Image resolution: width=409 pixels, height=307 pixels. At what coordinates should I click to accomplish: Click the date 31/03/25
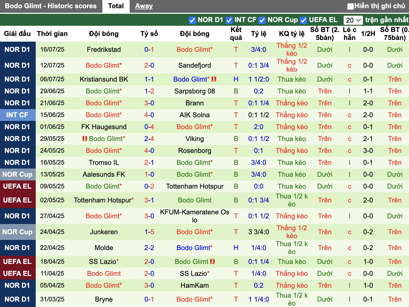[52, 299]
